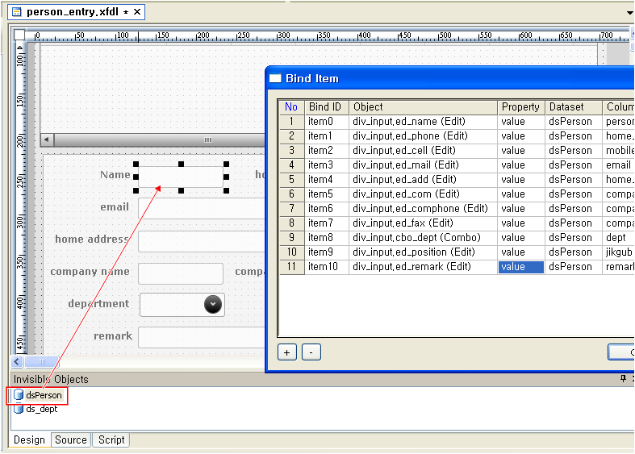Viewport: 635px width, 454px height.
Task: Click the company name edit field
Action: point(181,273)
